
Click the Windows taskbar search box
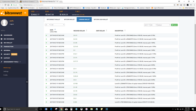20,109
